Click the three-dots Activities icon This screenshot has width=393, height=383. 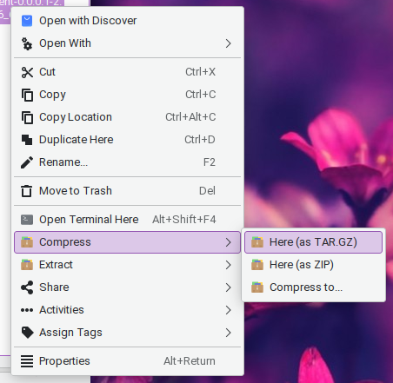(27, 310)
